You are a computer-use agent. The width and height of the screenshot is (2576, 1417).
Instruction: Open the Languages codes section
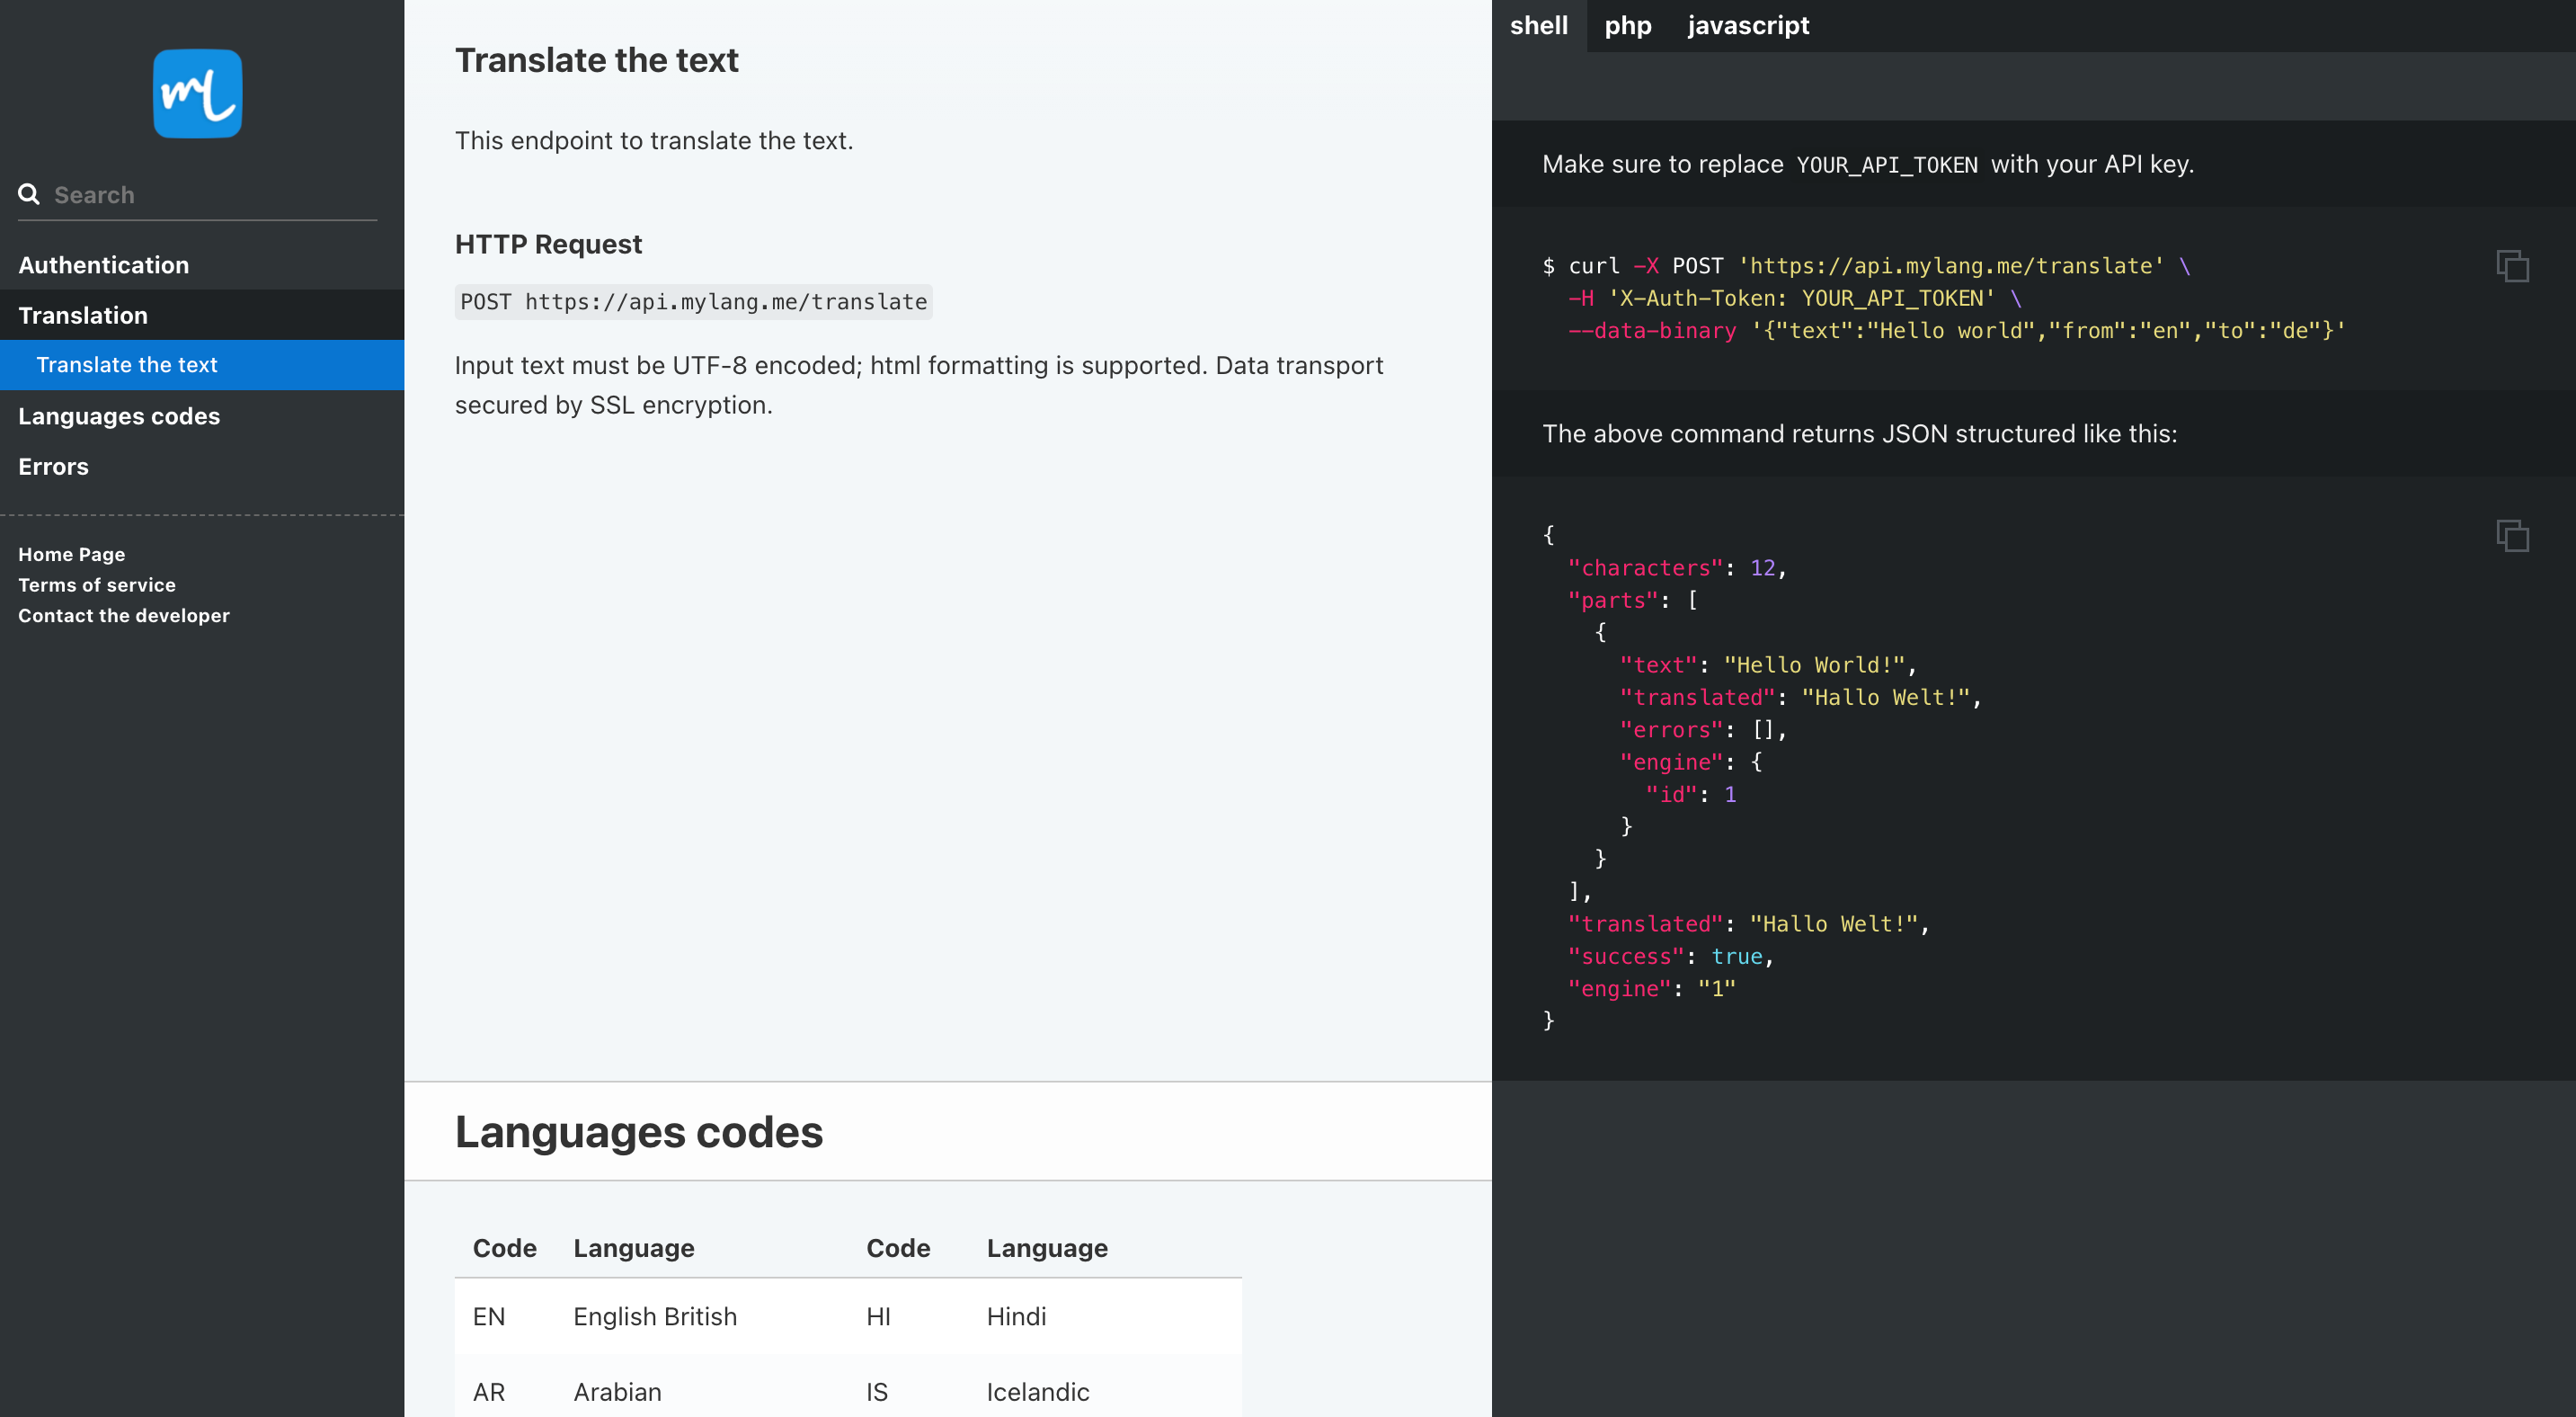(119, 416)
